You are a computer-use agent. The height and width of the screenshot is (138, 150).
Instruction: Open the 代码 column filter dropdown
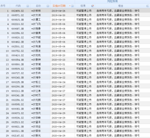point(27,6)
